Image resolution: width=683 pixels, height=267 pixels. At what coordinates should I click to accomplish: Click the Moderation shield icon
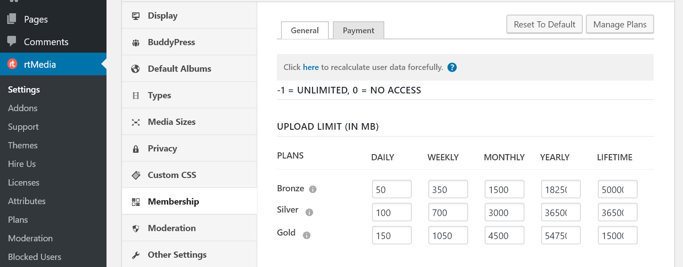[x=135, y=228]
